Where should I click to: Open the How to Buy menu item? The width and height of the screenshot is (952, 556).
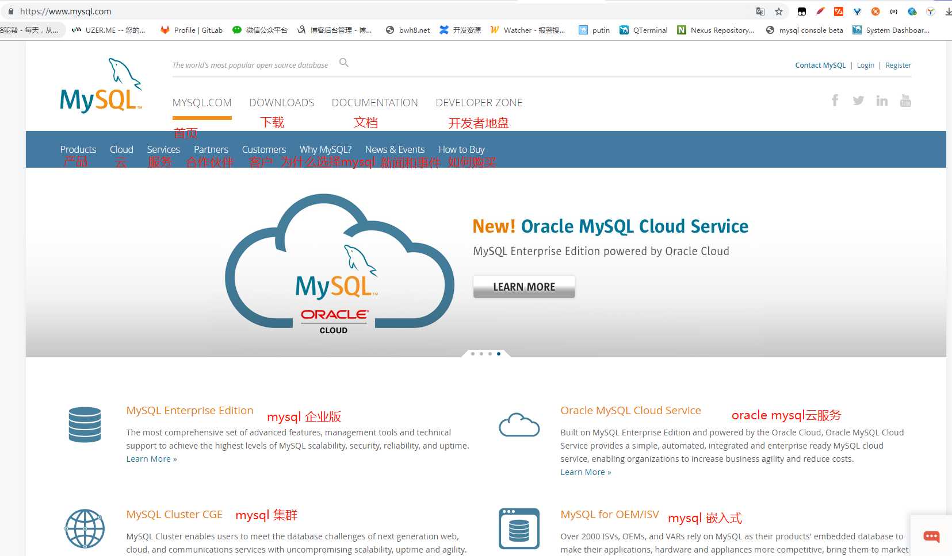[x=462, y=149]
